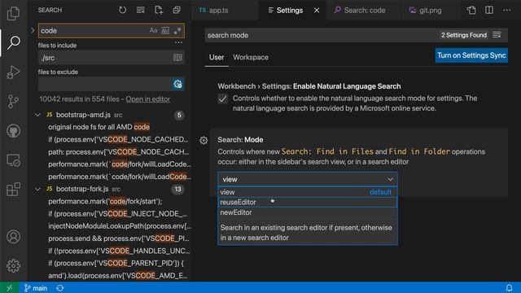Open result containing 'VSCODE_PARENT_PID'

(116, 263)
